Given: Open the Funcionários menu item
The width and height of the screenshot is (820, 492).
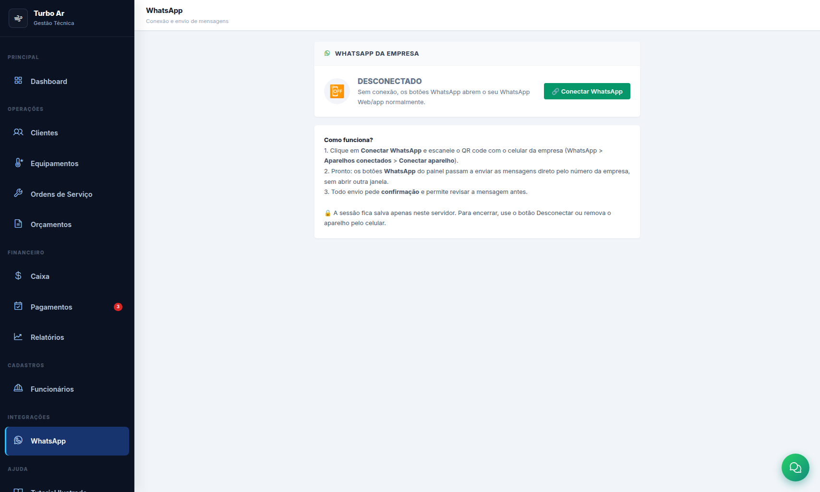Looking at the screenshot, I should coord(67,389).
